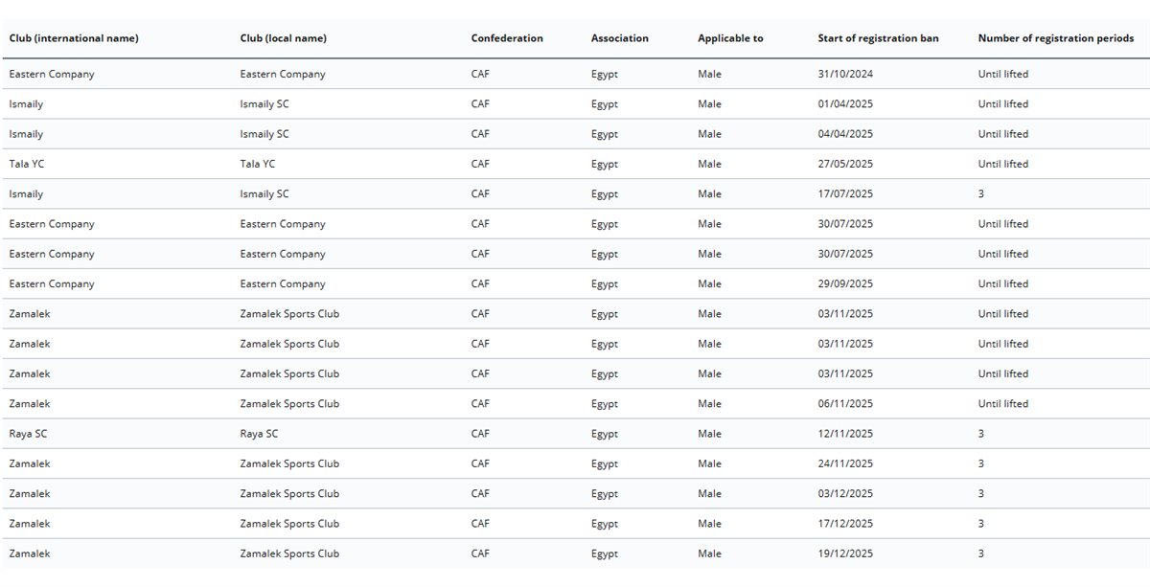Click 'Male' in the Raya SC row
This screenshot has height=587, width=1150.
tap(710, 434)
